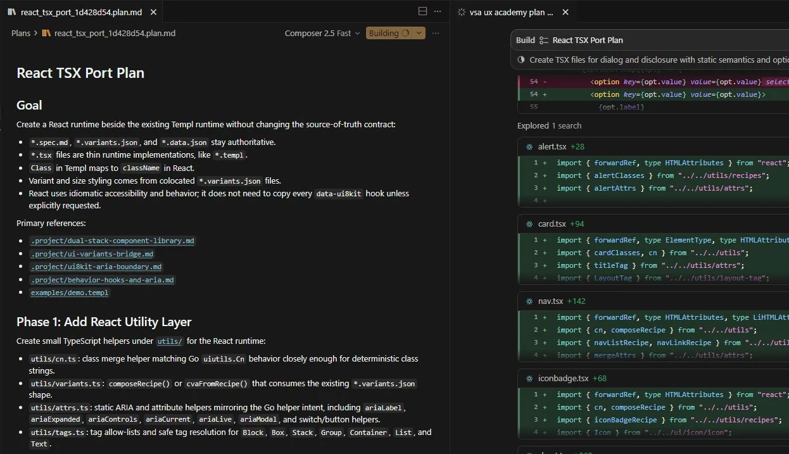Click the React icon next to alert.tsx
Viewport: 789px width, 454px height.
point(529,146)
